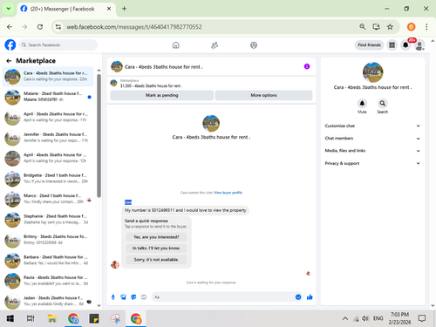Screen dimensions: 436x327
Task: Open the View buyer profile link
Action: [x=228, y=193]
